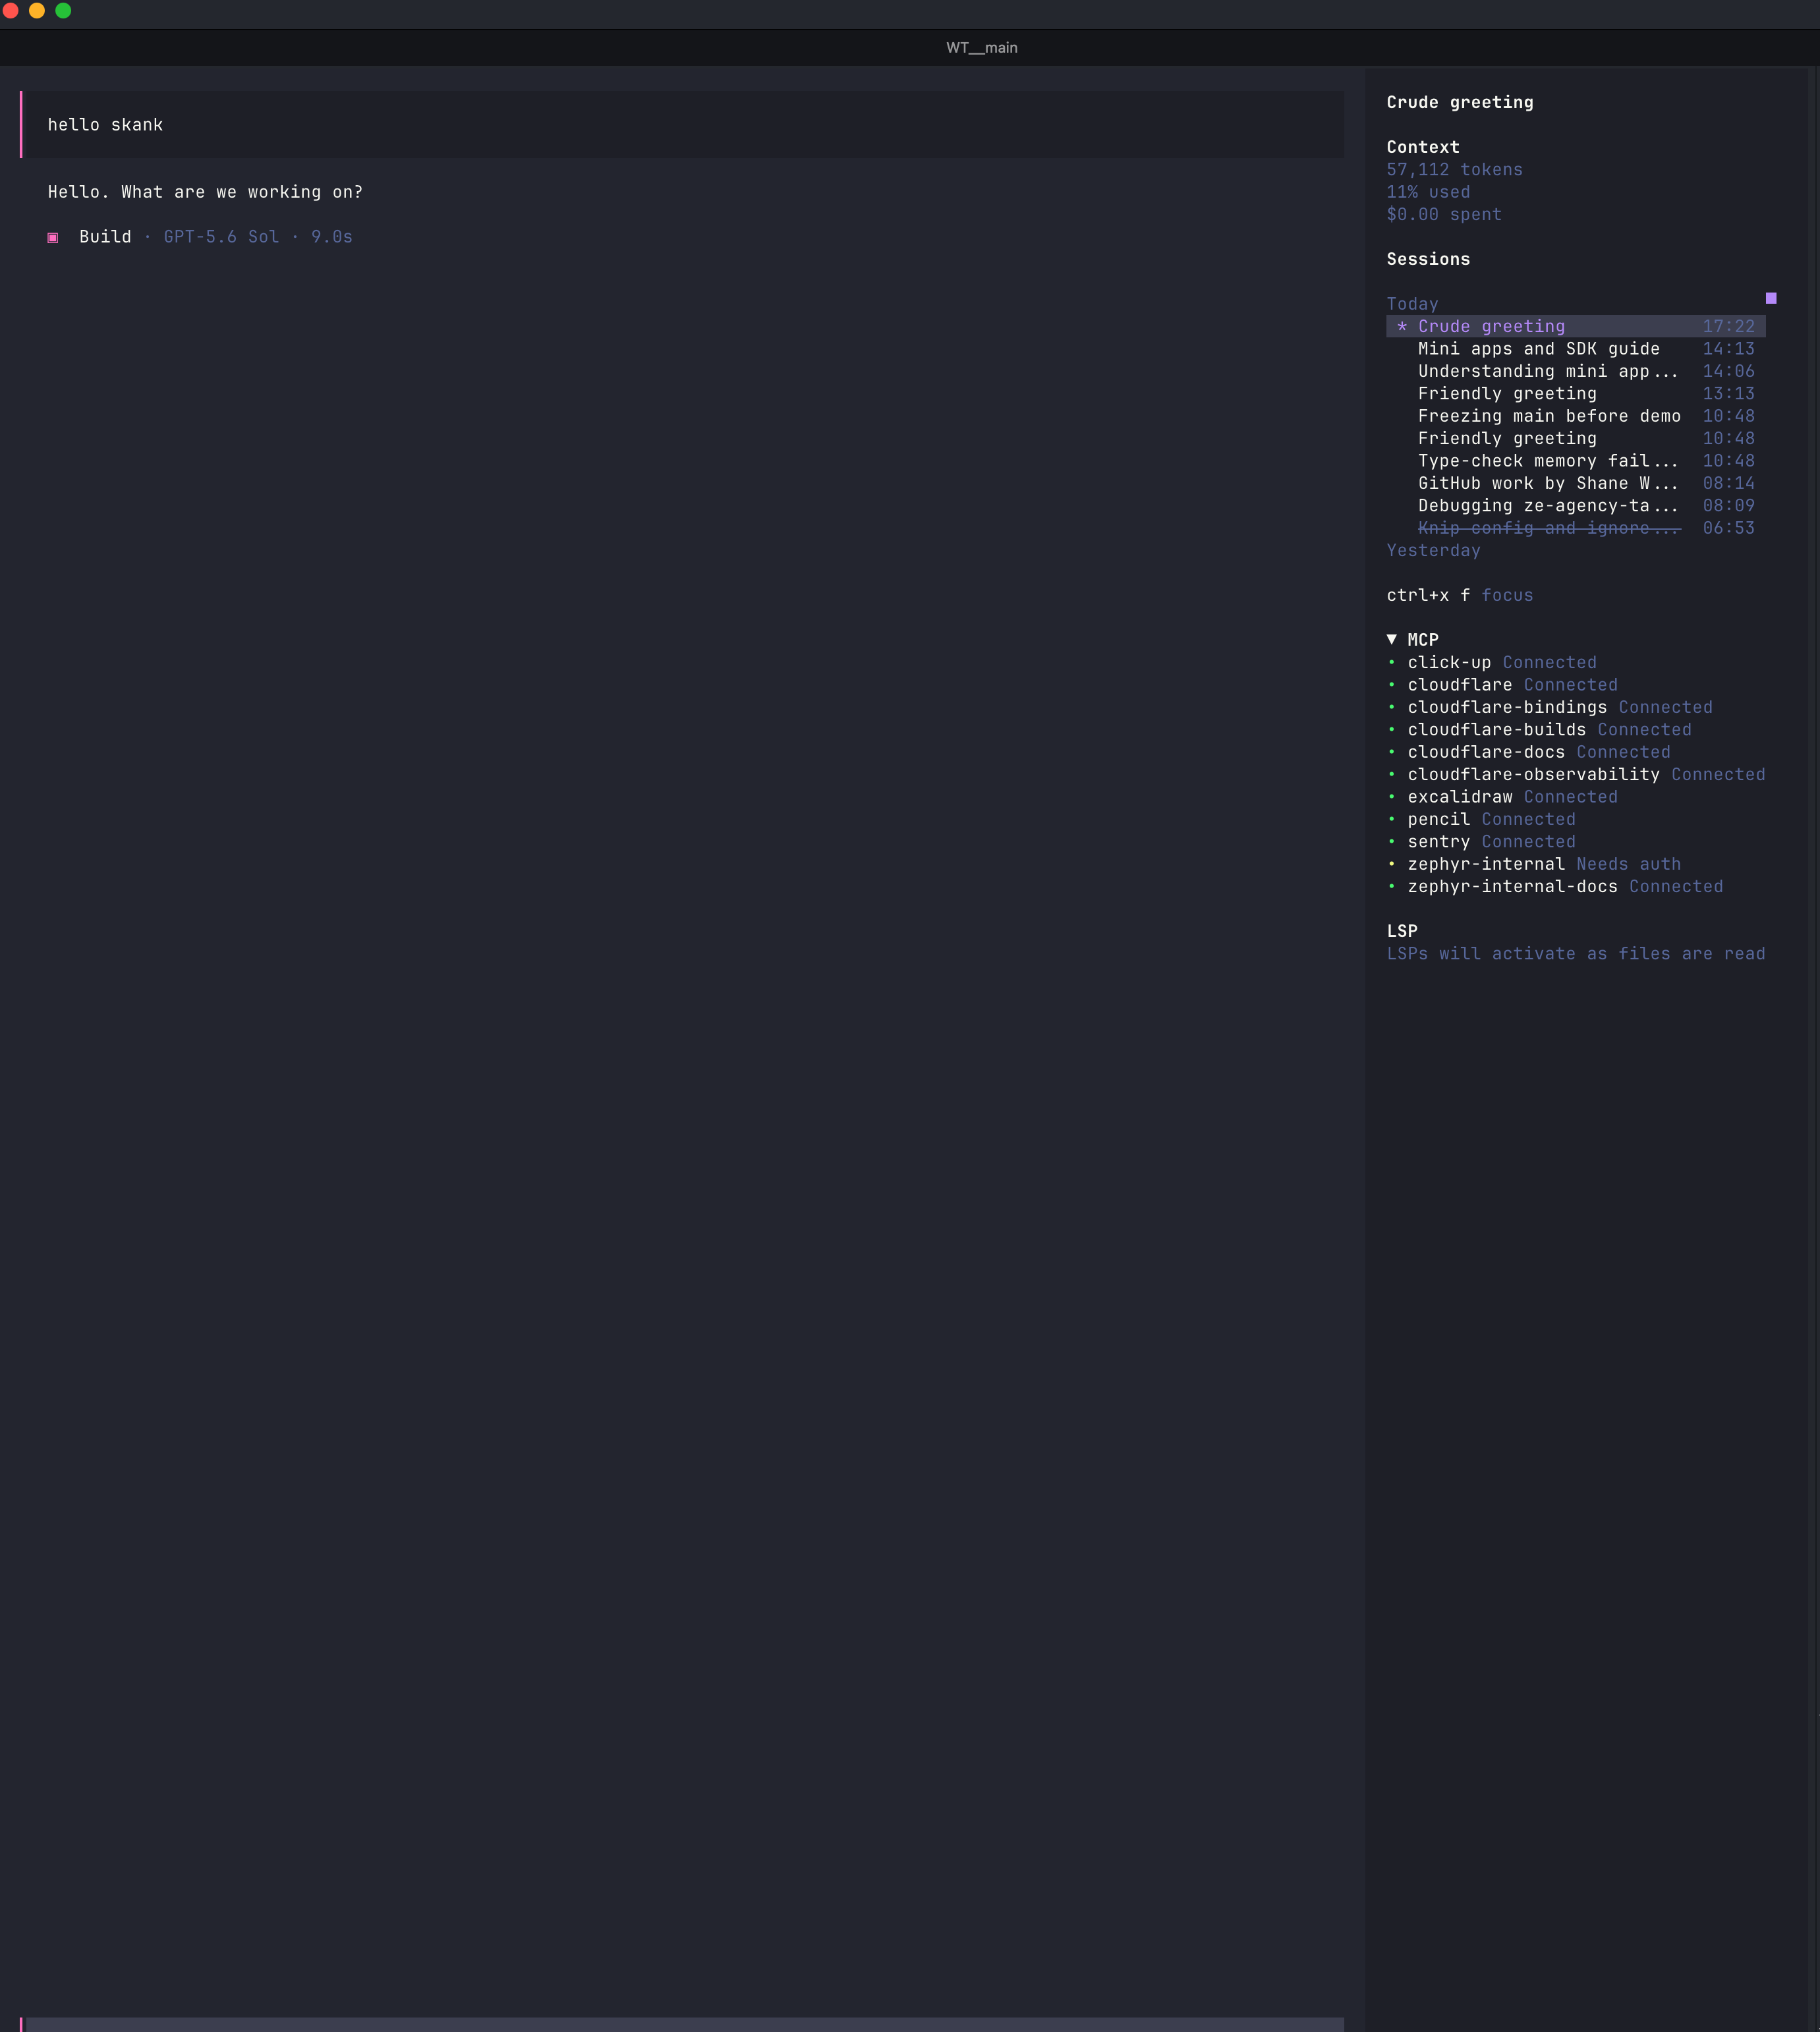Viewport: 1820px width, 2032px height.
Task: Open the GitHub work by Shane W... session
Action: pos(1575,483)
